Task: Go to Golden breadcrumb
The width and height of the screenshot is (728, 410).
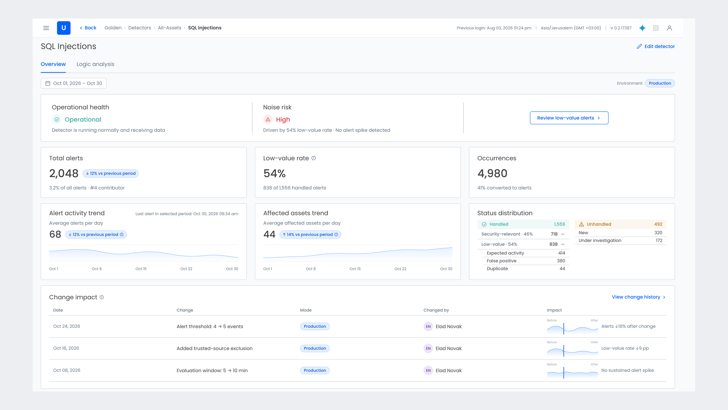Action: pyautogui.click(x=113, y=28)
